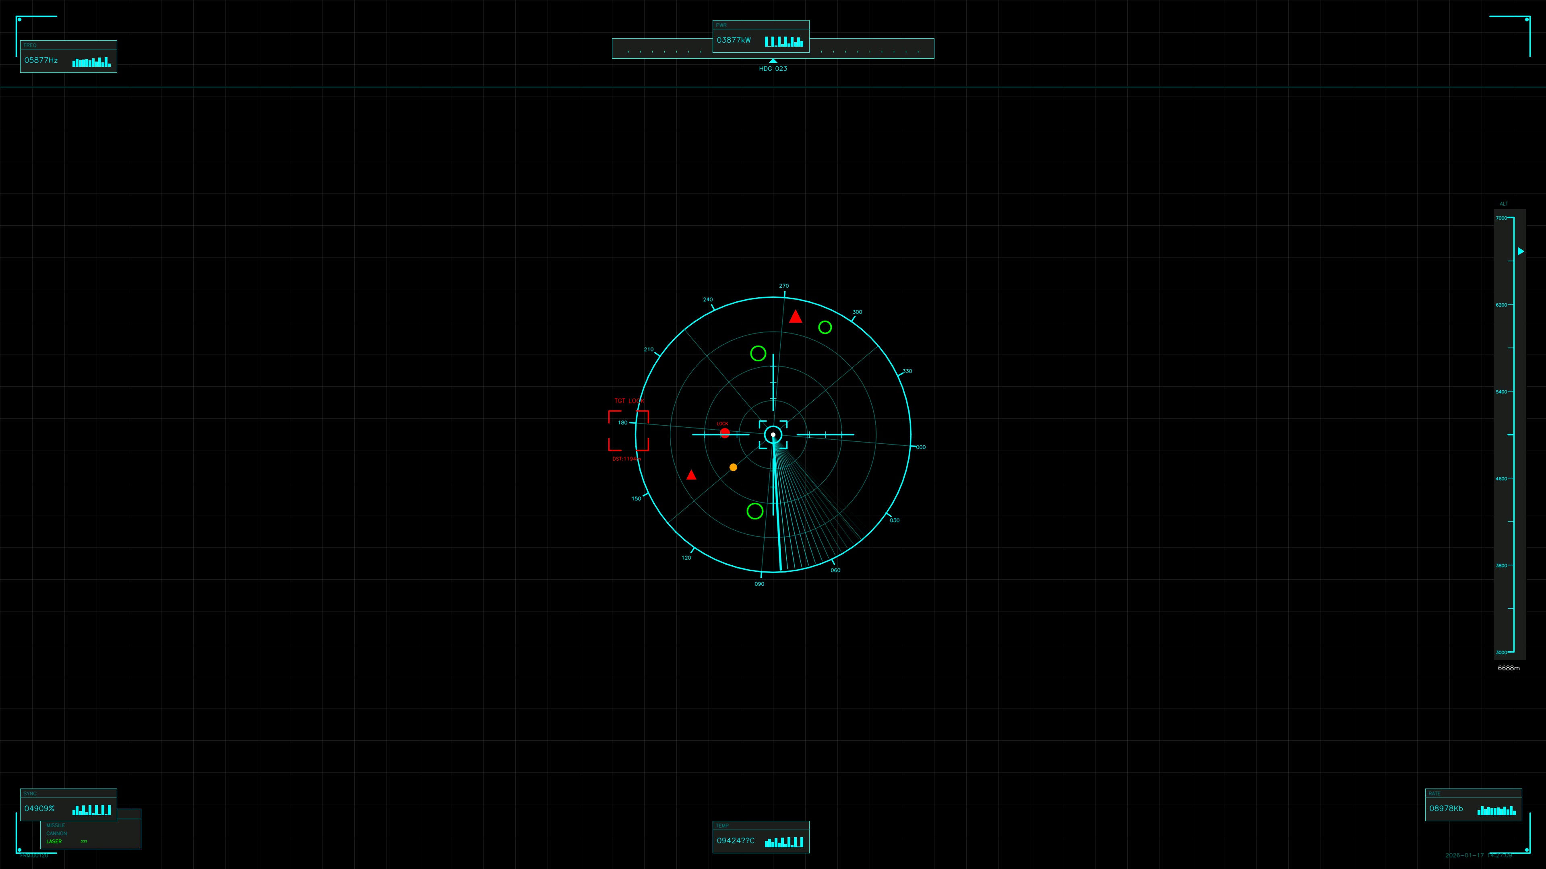Viewport: 1546px width, 869px height.
Task: Select the red hostile triangle near bearing 270
Action: pos(795,317)
